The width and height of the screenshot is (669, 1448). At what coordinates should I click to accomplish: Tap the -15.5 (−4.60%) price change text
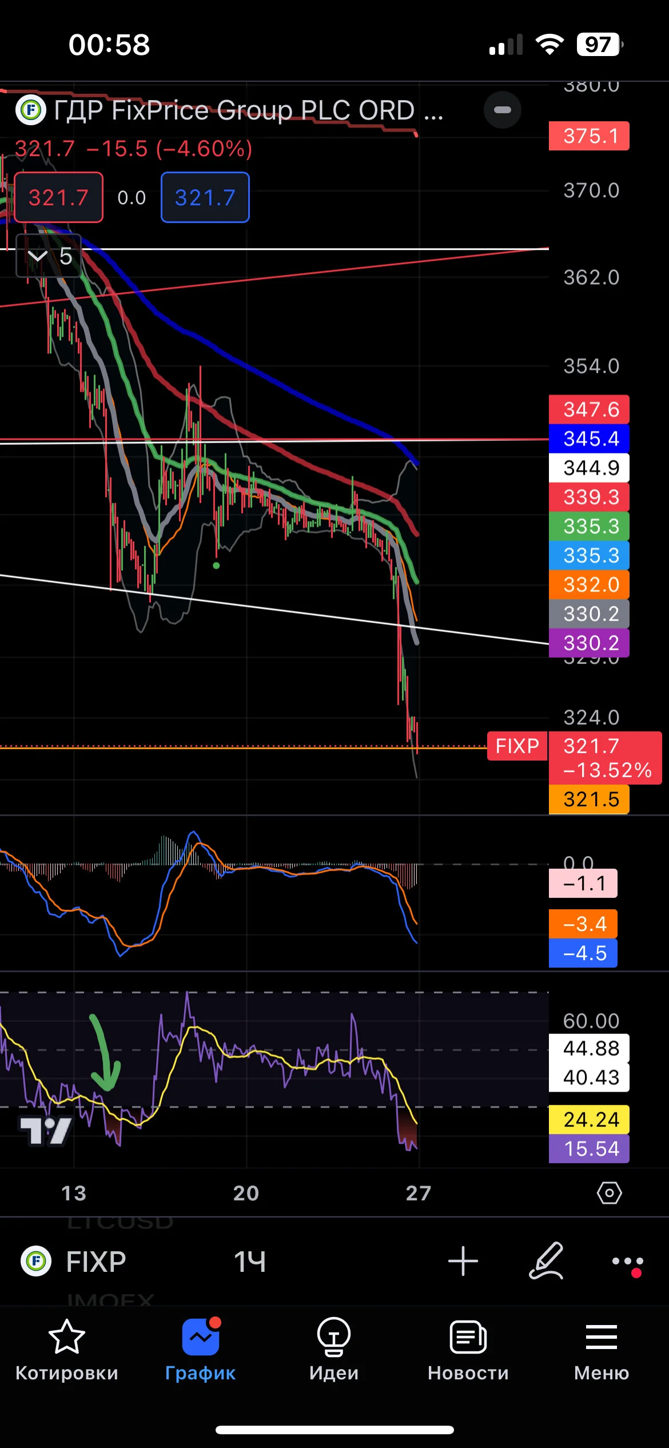[169, 149]
